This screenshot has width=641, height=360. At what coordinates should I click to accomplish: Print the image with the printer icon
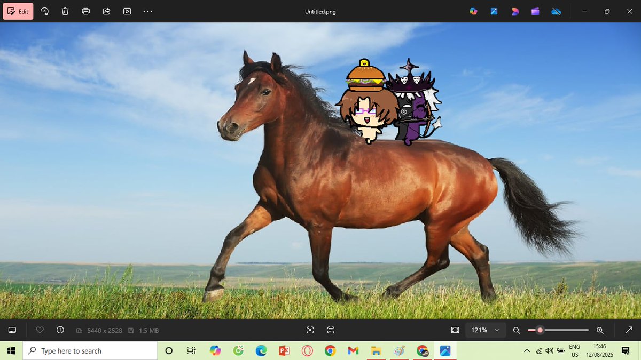[86, 11]
